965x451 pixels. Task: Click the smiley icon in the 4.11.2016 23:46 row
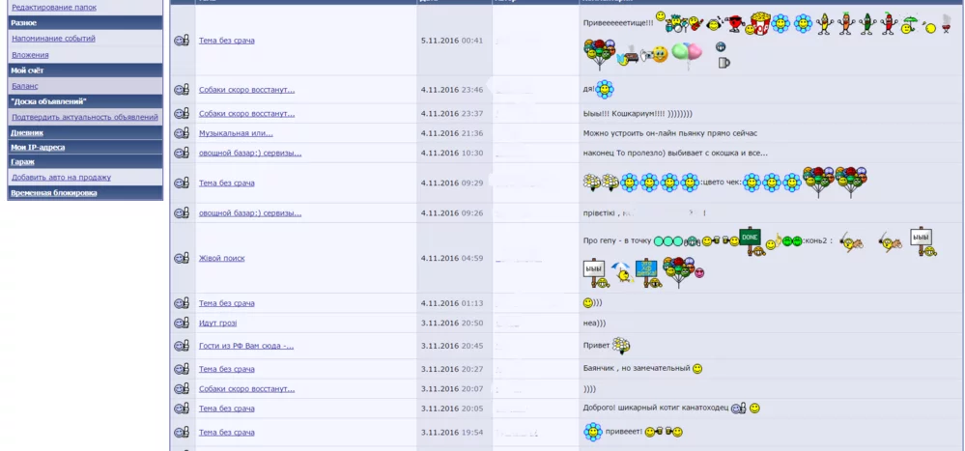pyautogui.click(x=182, y=90)
